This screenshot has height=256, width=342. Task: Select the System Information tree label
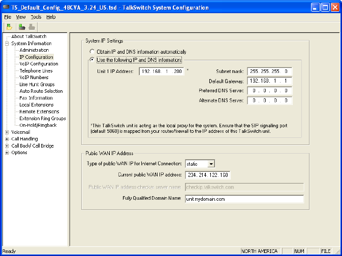coord(32,44)
